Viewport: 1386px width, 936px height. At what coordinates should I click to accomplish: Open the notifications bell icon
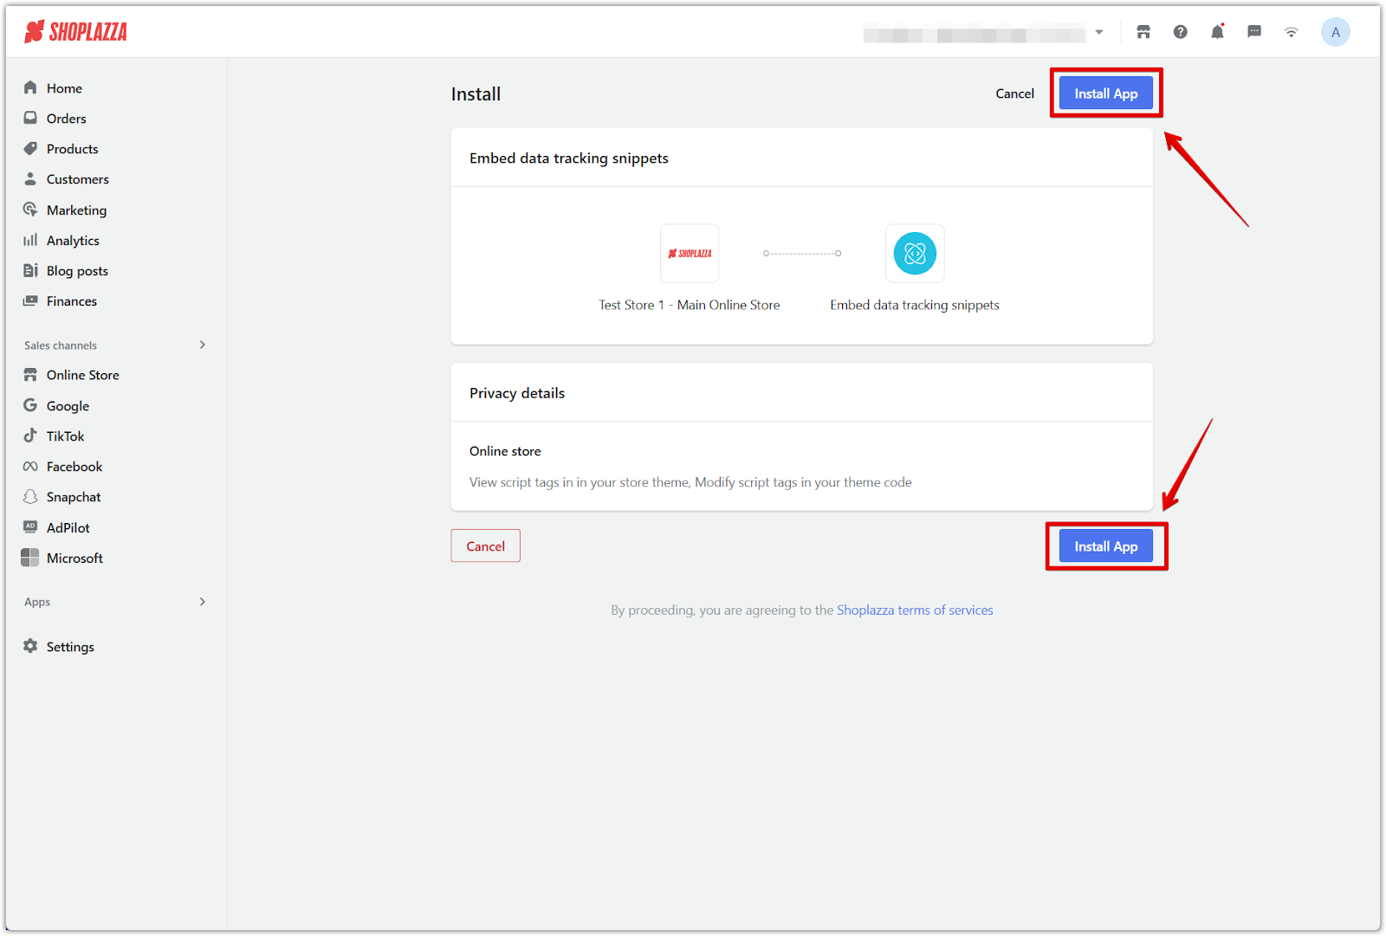click(1217, 32)
